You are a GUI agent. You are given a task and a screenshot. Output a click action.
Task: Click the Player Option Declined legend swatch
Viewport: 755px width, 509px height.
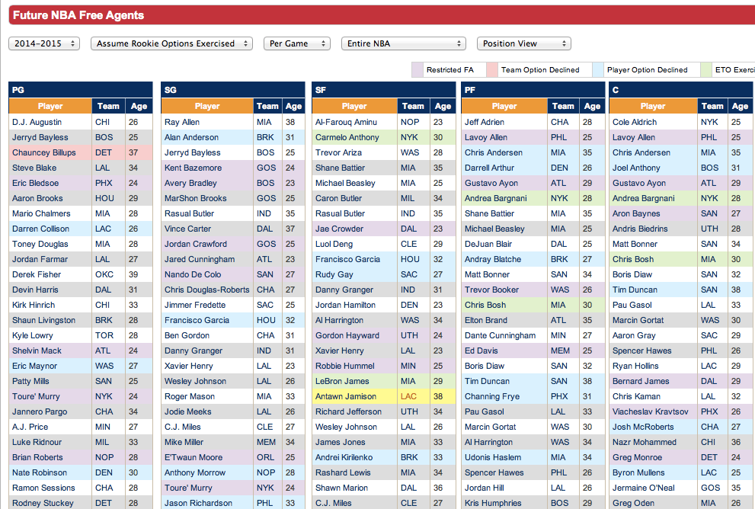(x=597, y=70)
